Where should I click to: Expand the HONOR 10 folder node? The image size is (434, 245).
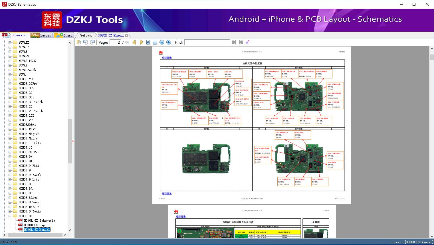pyautogui.click(x=10, y=147)
